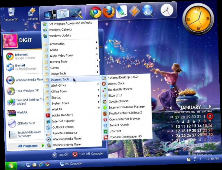Viewport: 222px width, 170px height.
Task: Click Internet Explorer quick launch icon
Action: (x=41, y=164)
